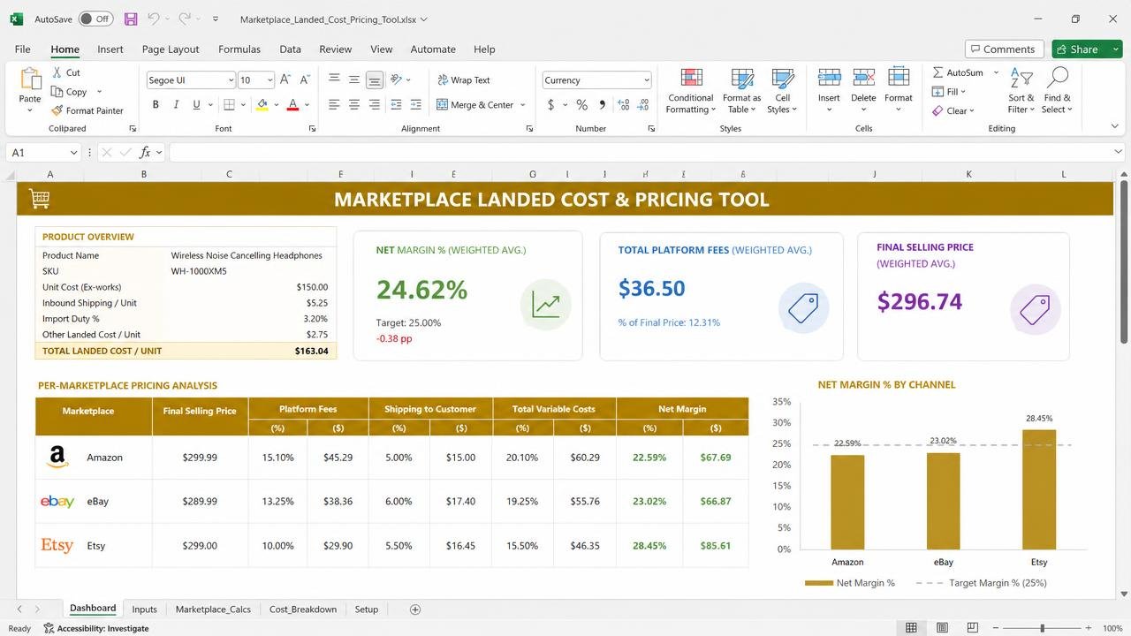1131x636 pixels.
Task: Toggle Bottom Align vertical alignment
Action: point(374,79)
